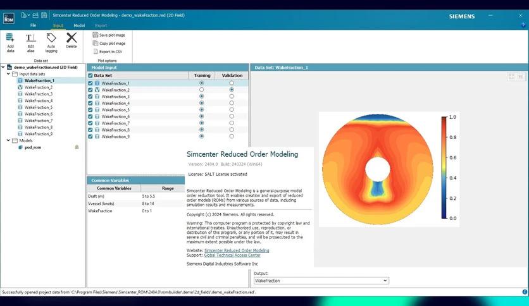Click Copy plot image icon
The height and width of the screenshot is (306, 529).
(x=95, y=44)
